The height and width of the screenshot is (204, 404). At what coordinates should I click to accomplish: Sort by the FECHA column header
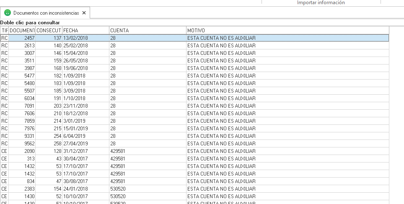pyautogui.click(x=85, y=31)
